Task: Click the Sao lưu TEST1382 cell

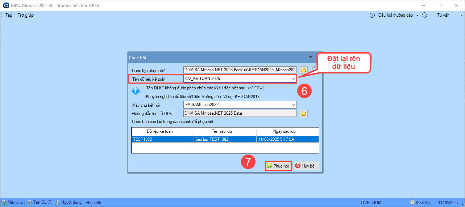Action: point(225,139)
